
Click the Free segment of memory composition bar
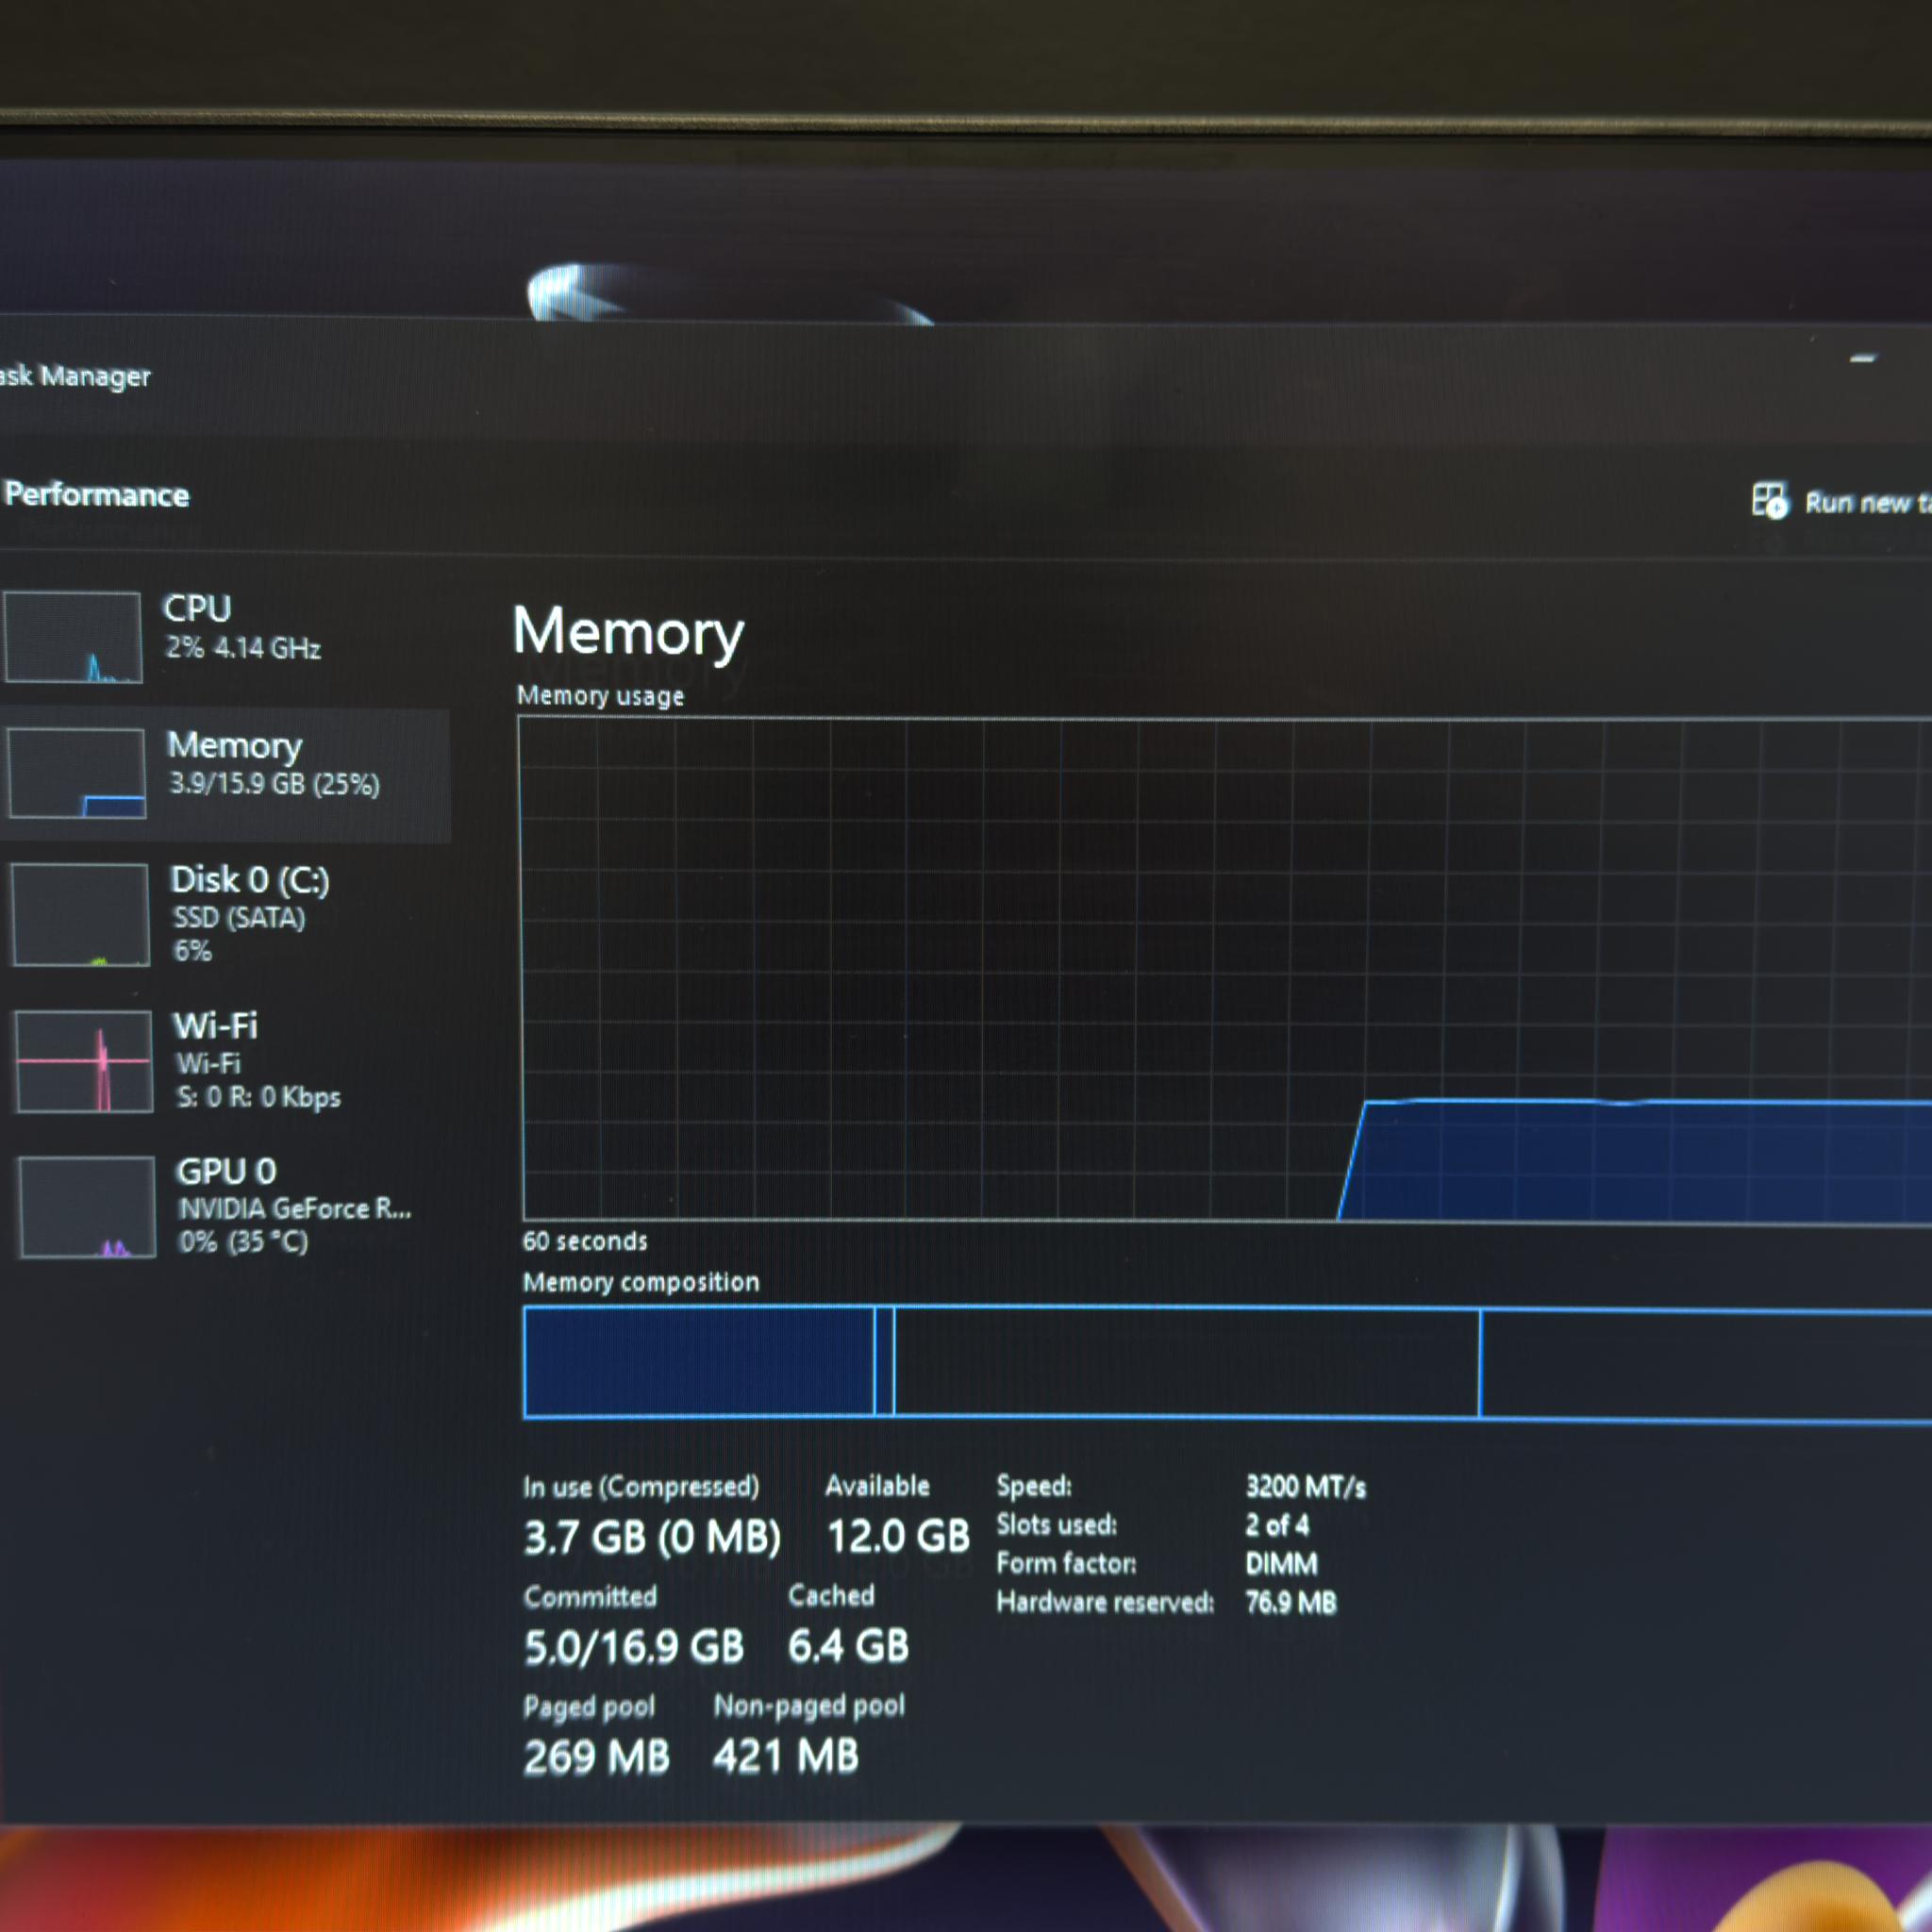click(x=1706, y=1364)
